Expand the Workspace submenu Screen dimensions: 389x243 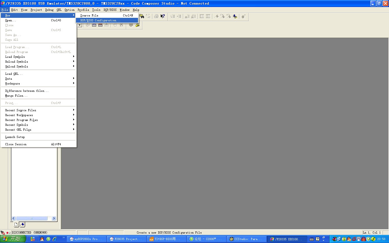click(38, 83)
